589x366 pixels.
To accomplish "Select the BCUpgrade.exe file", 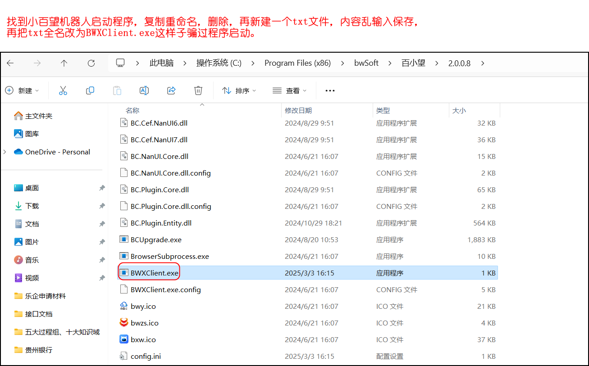I will pyautogui.click(x=156, y=239).
